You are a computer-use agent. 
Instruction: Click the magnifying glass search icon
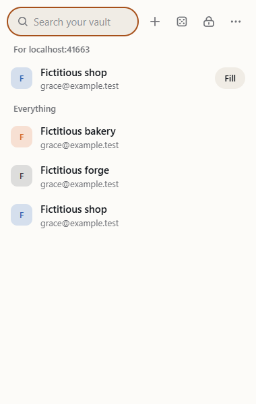(x=23, y=22)
